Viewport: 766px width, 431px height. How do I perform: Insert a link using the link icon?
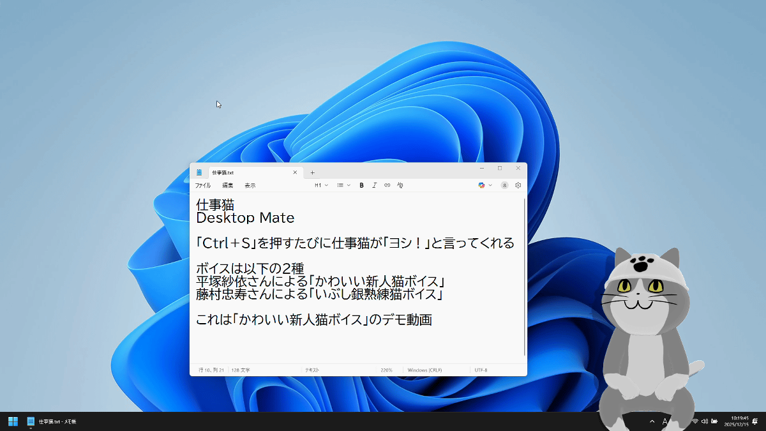click(387, 185)
